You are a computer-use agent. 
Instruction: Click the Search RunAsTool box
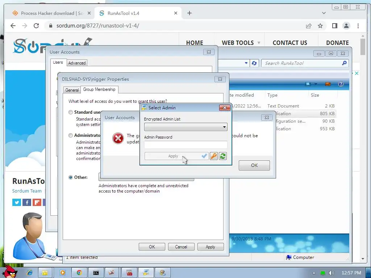(305, 63)
